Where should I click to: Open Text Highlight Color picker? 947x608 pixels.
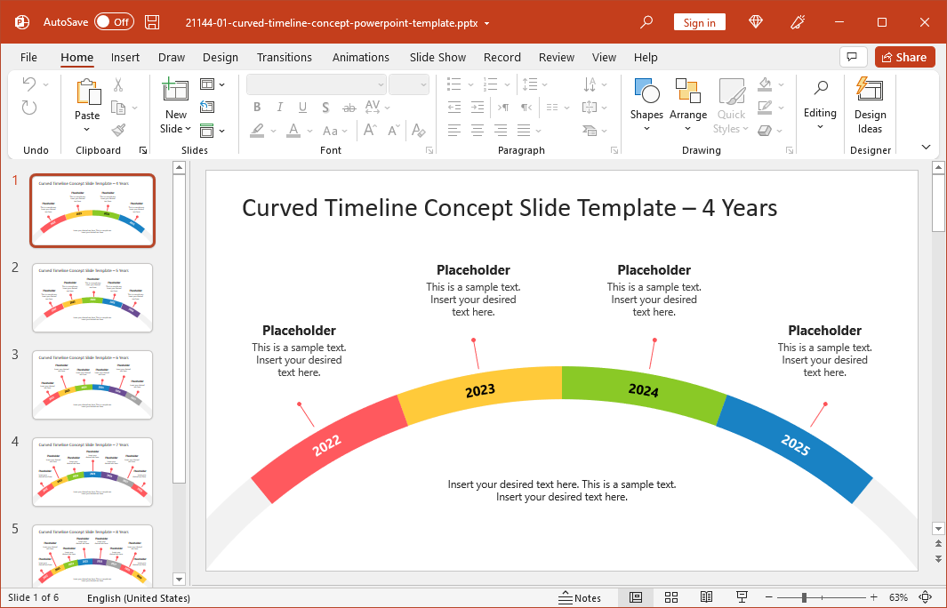257,130
